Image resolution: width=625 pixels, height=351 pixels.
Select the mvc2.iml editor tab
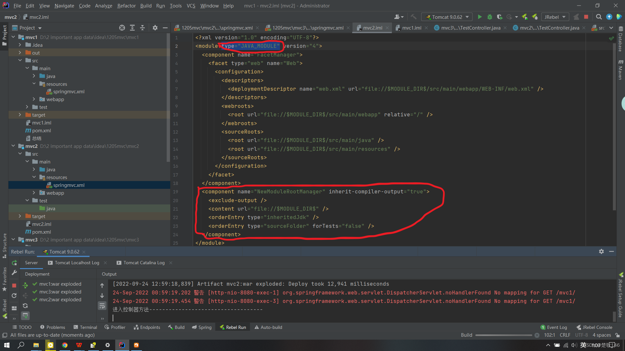[372, 28]
